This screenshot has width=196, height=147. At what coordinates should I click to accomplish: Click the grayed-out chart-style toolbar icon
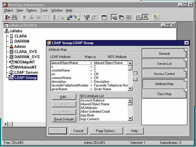point(63,17)
